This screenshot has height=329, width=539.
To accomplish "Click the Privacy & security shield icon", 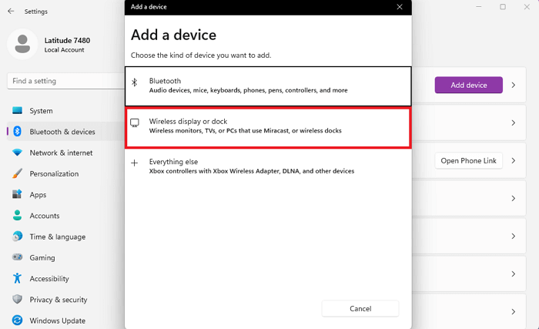I will click(17, 299).
